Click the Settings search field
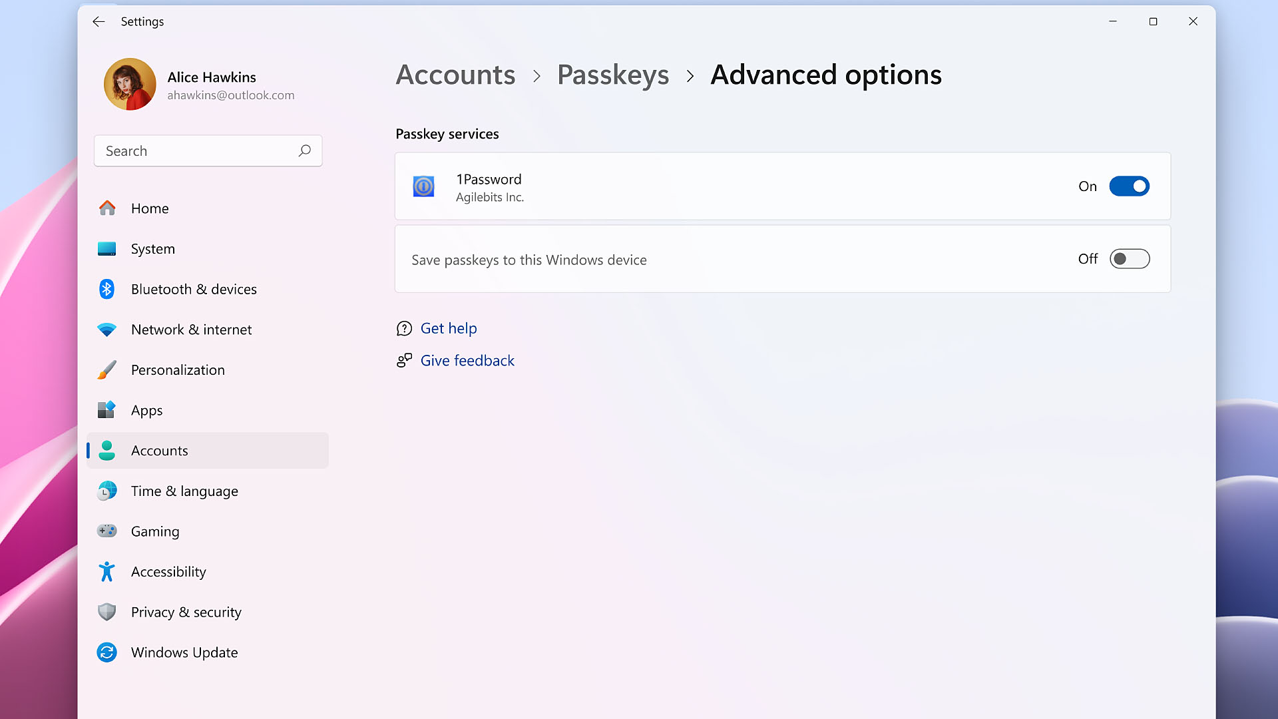The height and width of the screenshot is (719, 1278). (x=196, y=151)
